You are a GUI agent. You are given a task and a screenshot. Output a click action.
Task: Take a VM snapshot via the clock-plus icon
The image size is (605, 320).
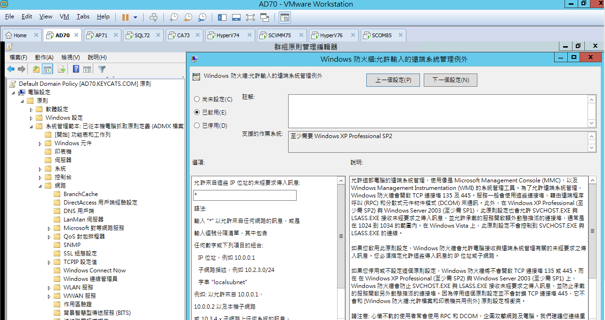coord(174,17)
